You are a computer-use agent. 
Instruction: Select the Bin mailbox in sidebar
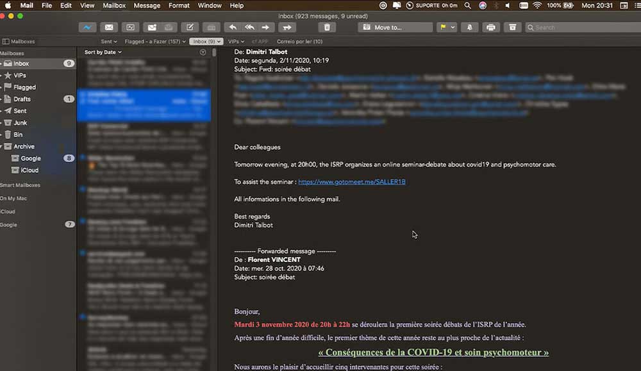tap(38, 135)
